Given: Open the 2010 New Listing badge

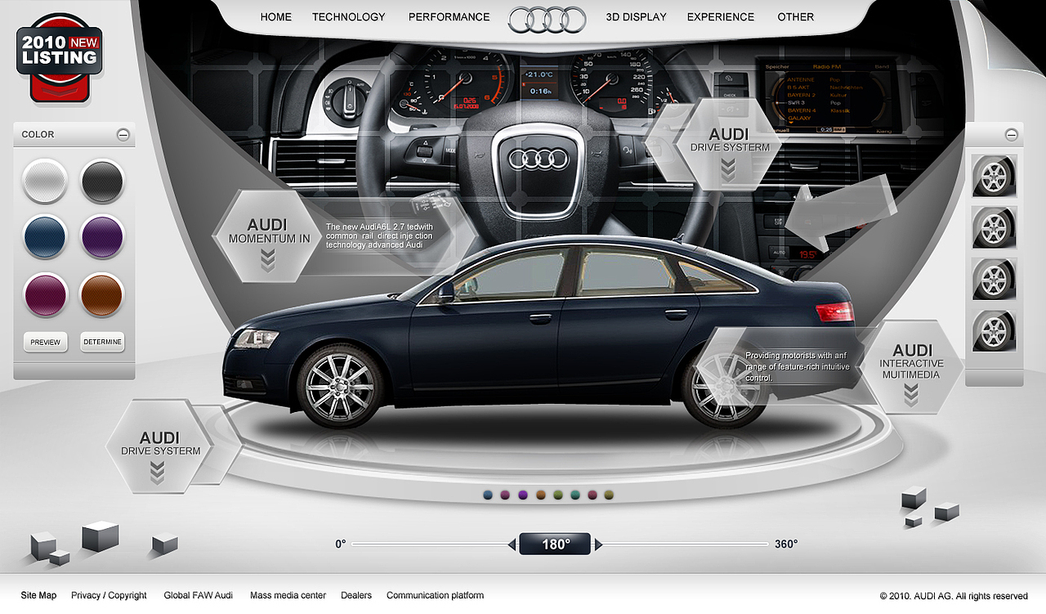Looking at the screenshot, I should point(59,58).
